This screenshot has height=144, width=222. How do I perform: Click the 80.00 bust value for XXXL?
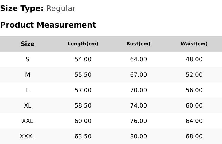pyautogui.click(x=139, y=137)
